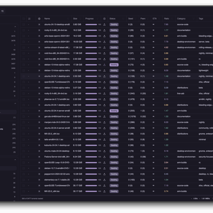Click progress bar of elementary-os-7.1 row
The image size is (213, 213).
click(91, 180)
